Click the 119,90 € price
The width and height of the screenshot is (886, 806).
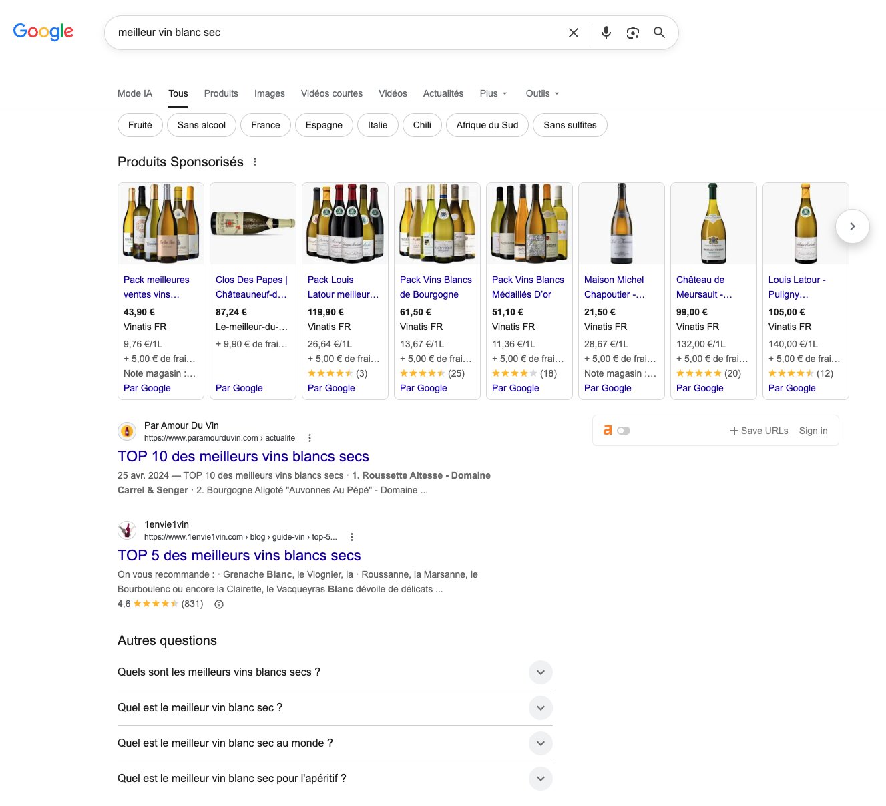[x=326, y=312]
